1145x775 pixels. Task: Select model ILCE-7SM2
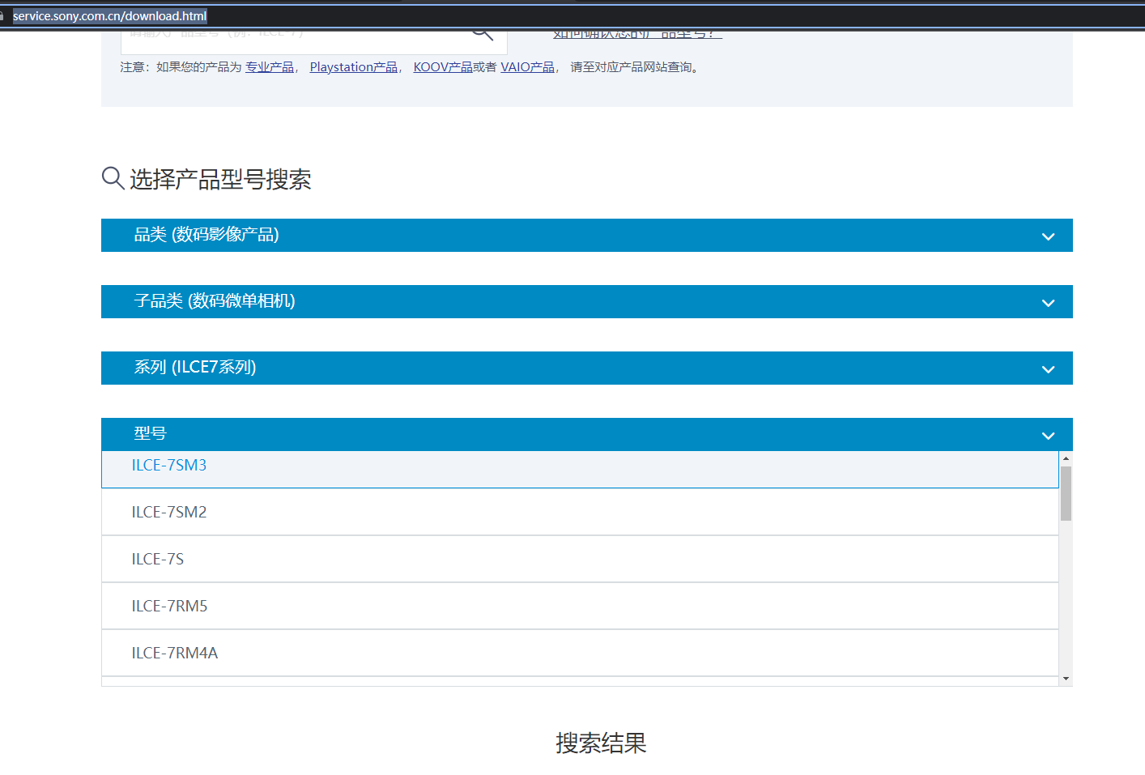[x=580, y=512]
